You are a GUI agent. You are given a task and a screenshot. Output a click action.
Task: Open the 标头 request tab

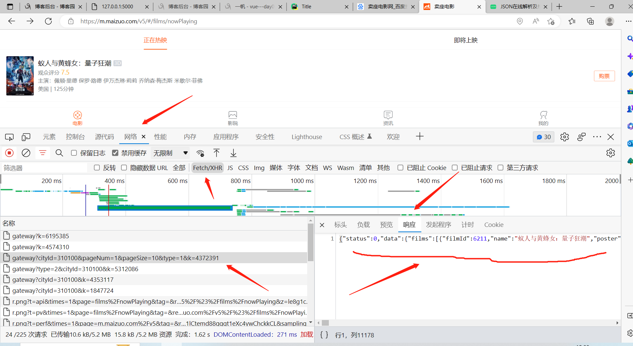(341, 225)
